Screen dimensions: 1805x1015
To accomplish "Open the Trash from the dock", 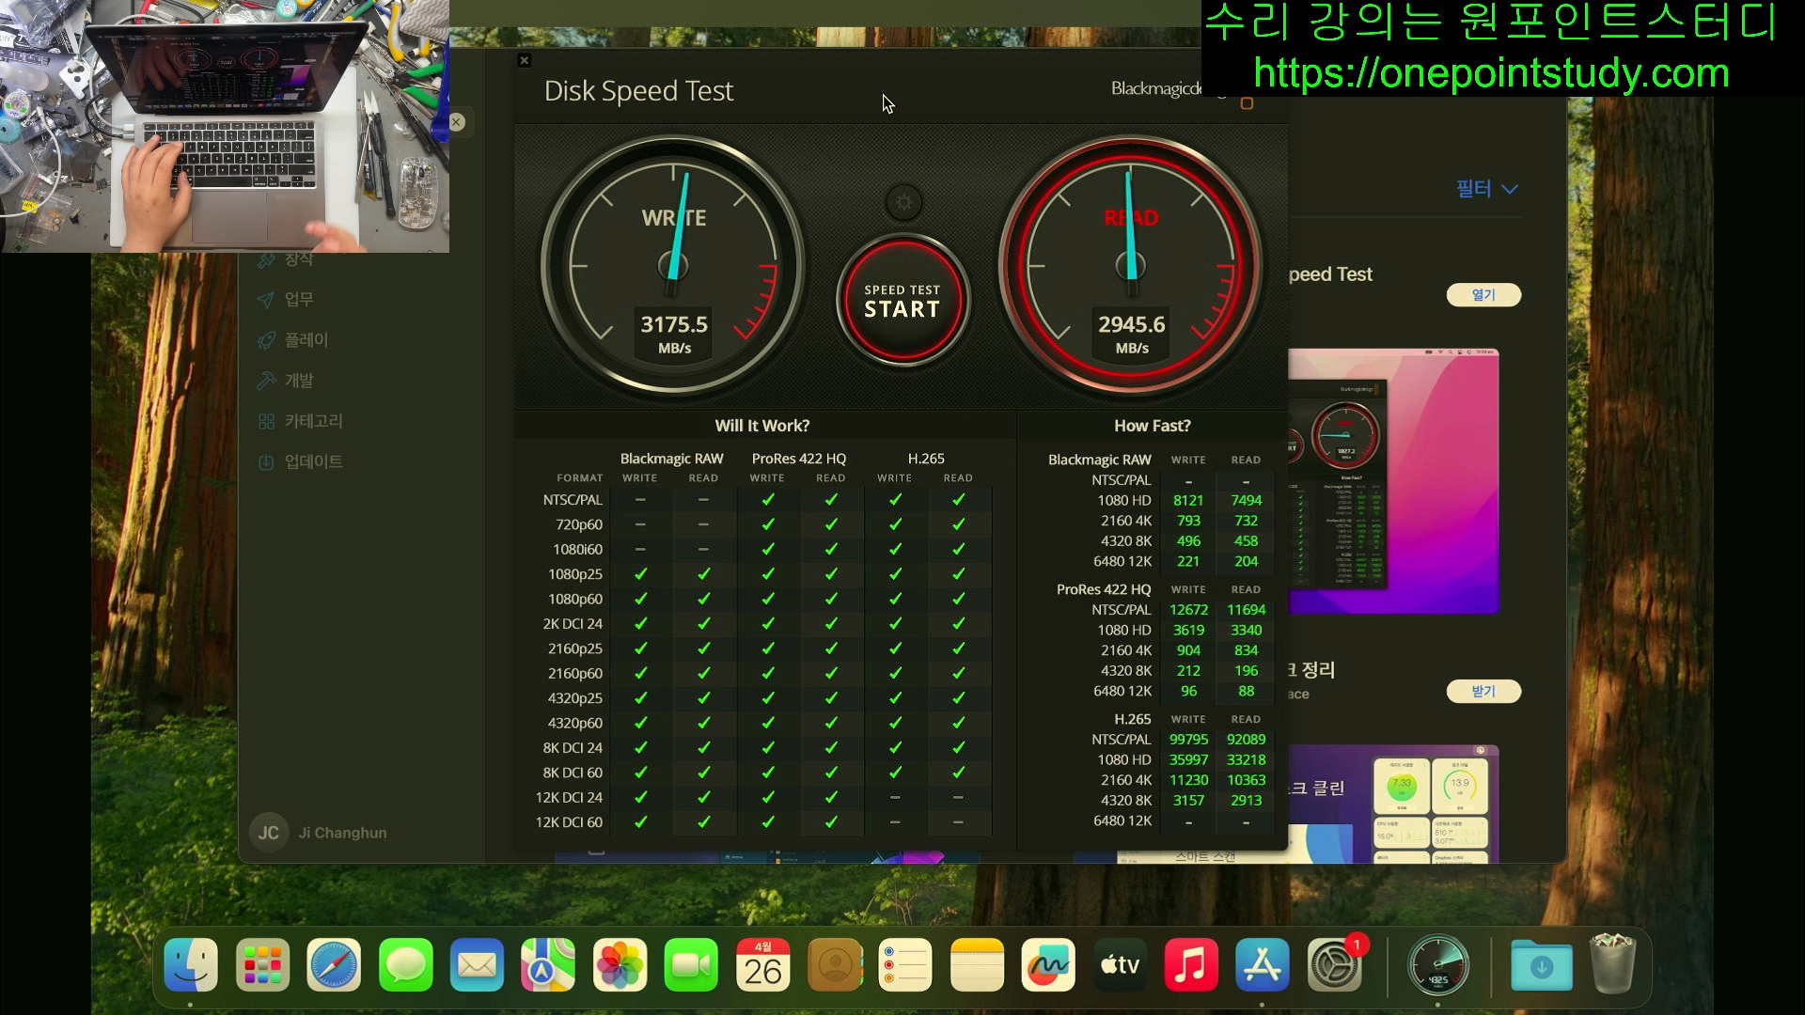I will coord(1612,963).
